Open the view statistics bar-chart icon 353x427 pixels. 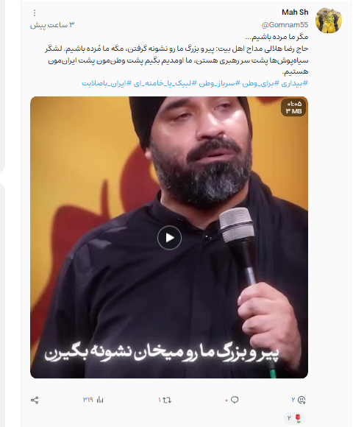point(100,400)
